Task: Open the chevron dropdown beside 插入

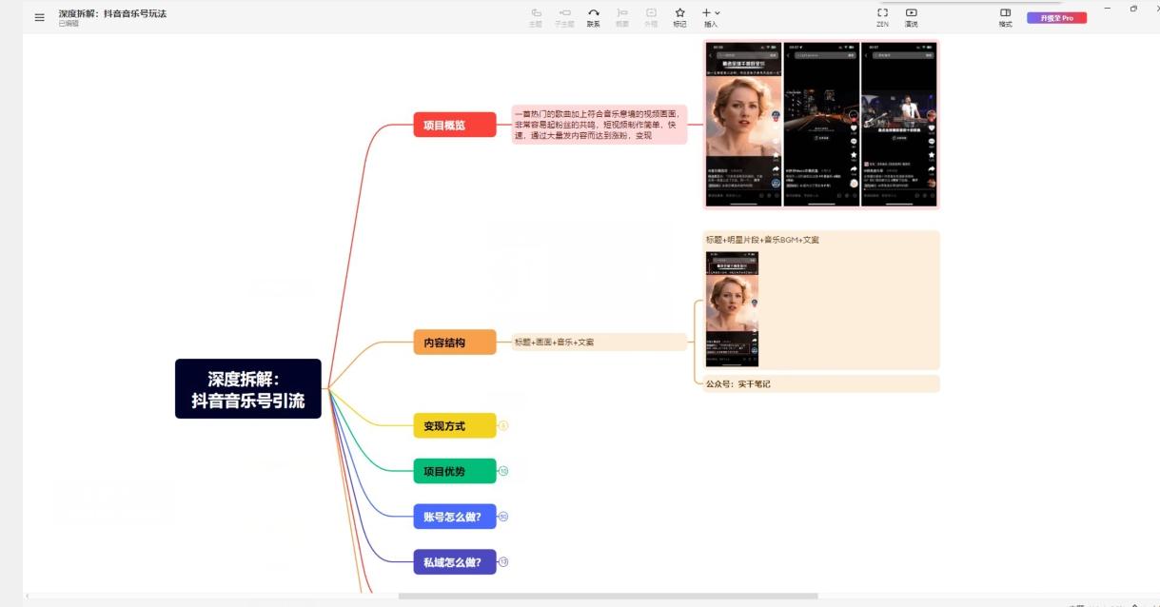Action: 717,12
